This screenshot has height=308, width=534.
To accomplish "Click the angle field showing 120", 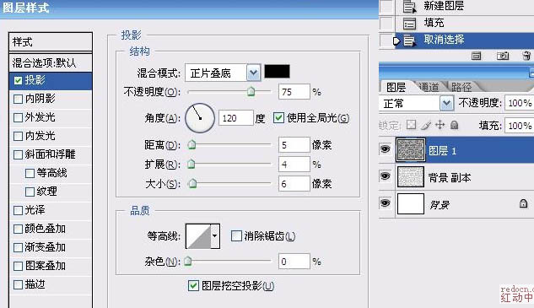I will (x=236, y=118).
